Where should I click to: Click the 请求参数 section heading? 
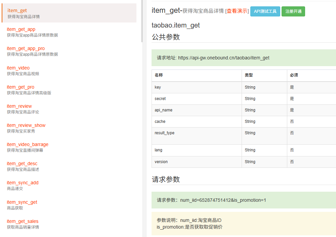click(x=166, y=179)
